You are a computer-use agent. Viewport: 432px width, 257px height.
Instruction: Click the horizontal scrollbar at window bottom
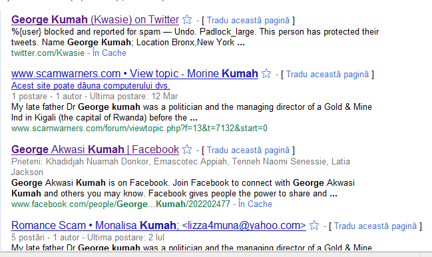(x=210, y=254)
